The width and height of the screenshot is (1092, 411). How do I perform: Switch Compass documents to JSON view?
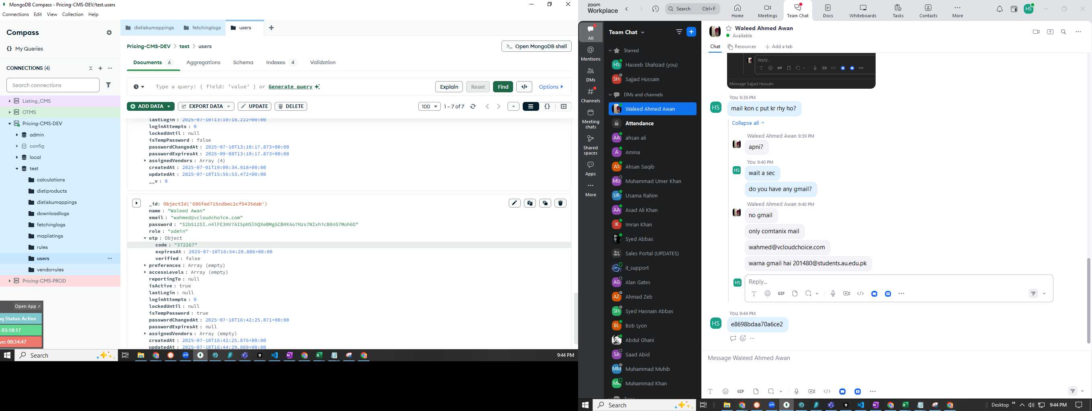click(x=547, y=107)
